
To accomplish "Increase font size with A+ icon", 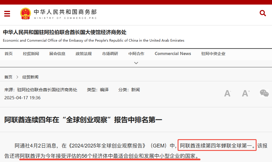I will [246, 93].
